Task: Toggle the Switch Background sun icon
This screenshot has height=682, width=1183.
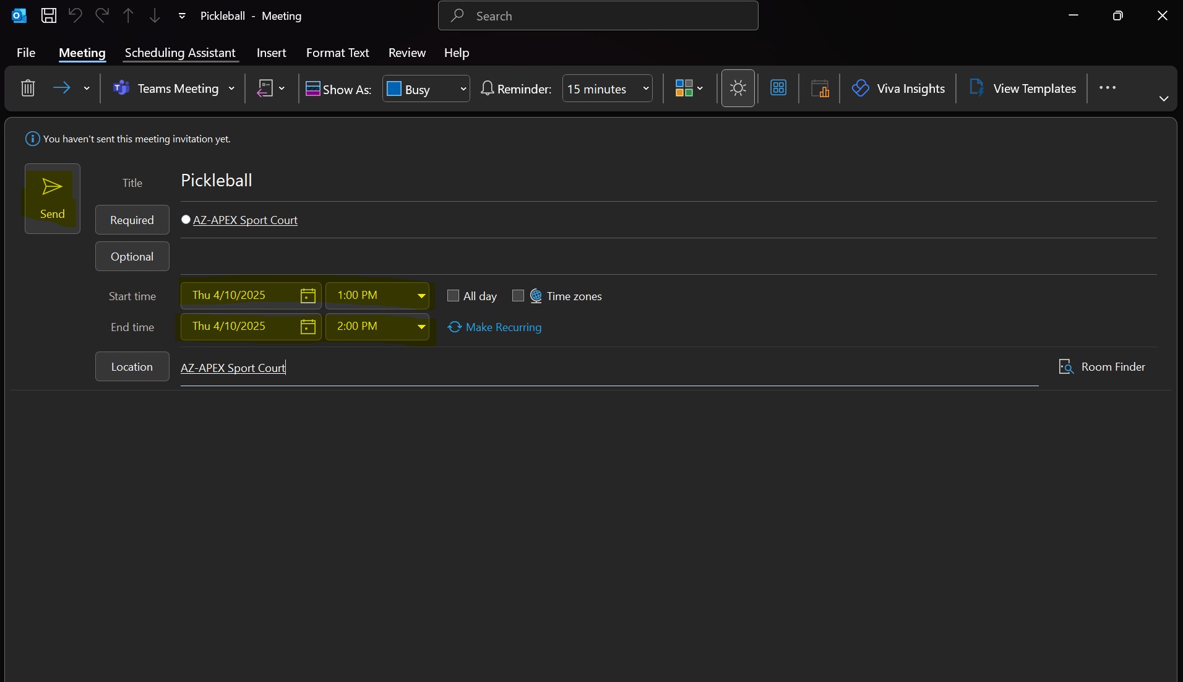Action: point(738,88)
